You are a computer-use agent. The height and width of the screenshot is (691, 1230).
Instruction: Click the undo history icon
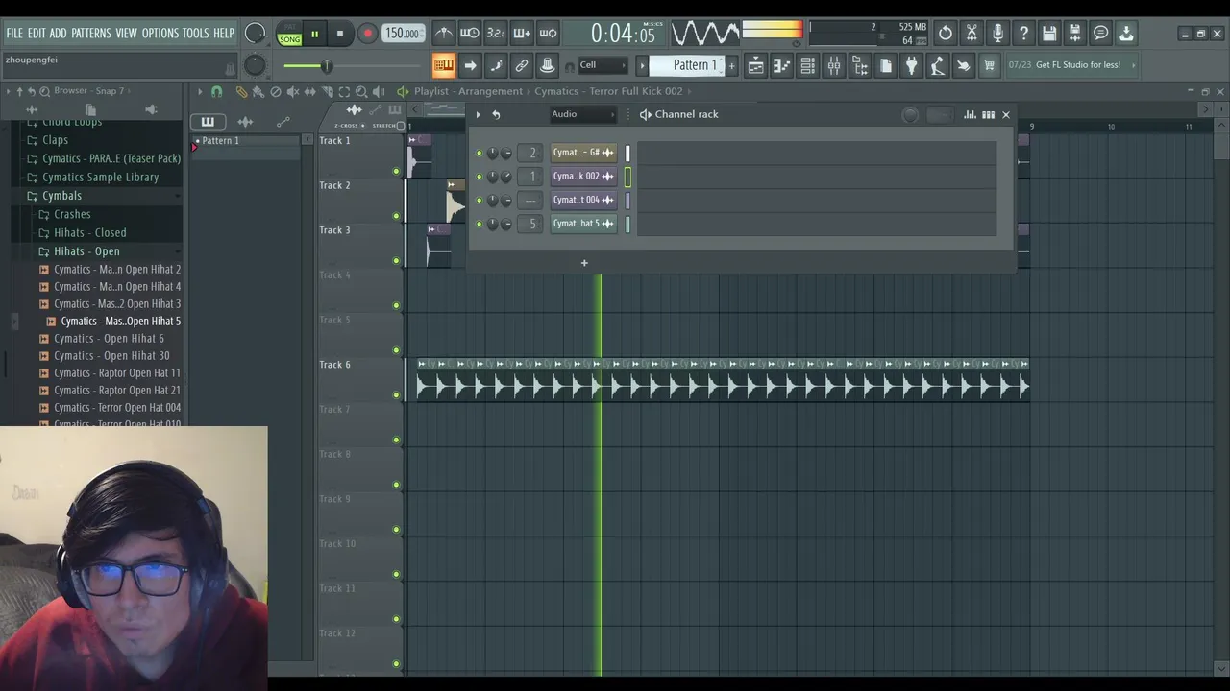click(946, 34)
